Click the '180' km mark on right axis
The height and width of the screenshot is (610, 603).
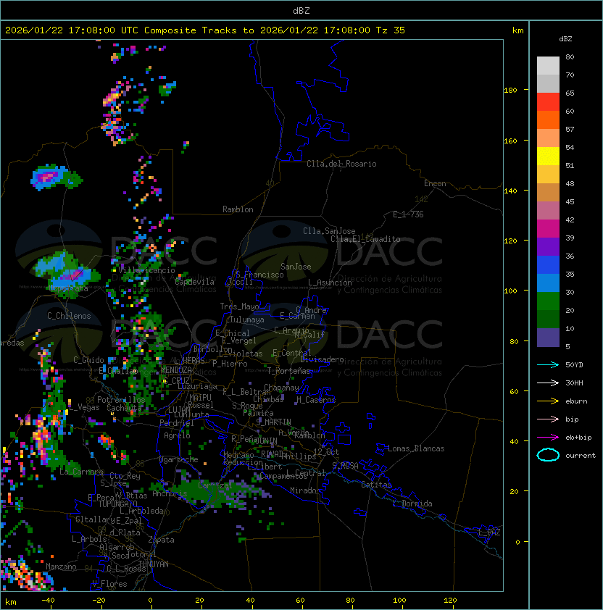click(510, 91)
